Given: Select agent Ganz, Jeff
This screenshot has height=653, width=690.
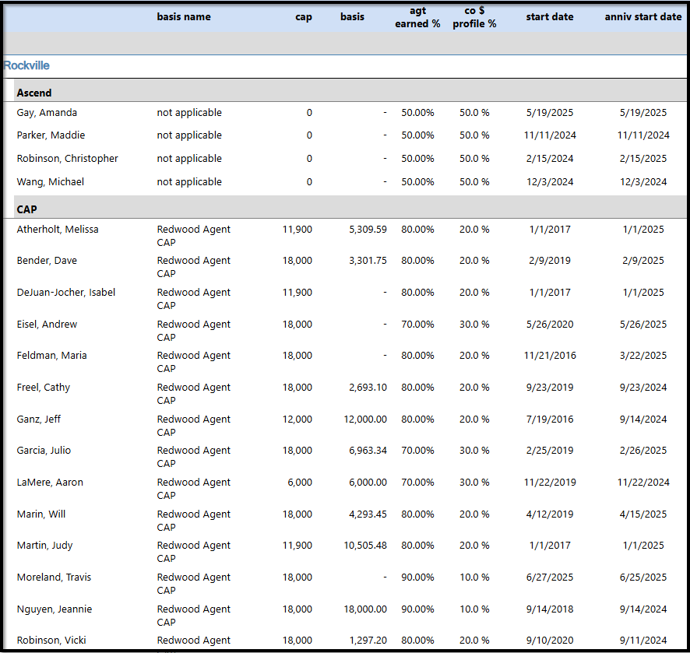Looking at the screenshot, I should (39, 419).
